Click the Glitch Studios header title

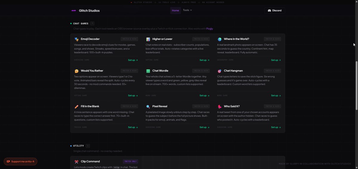point(89,10)
